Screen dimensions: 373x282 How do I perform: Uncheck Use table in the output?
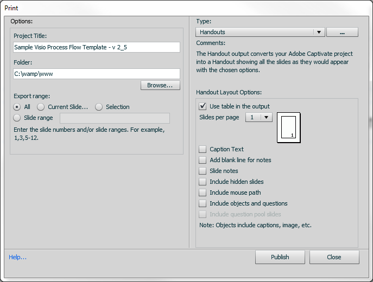[203, 106]
